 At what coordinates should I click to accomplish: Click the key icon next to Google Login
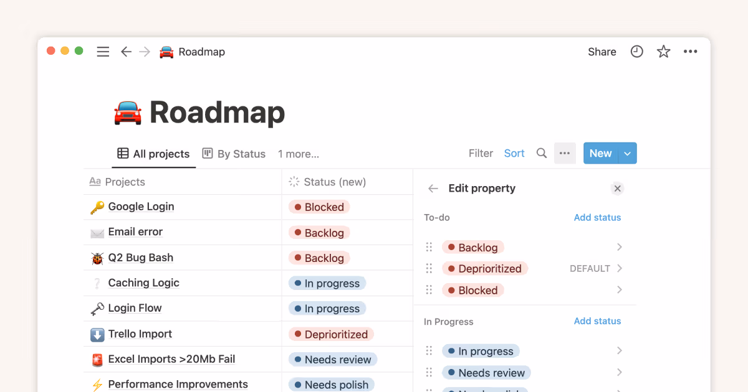pyautogui.click(x=97, y=207)
